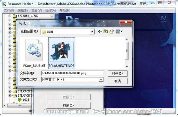This screenshot has height=117, width=178.
Task: Create new folder icon in Open dialog
Action: click(x=112, y=31)
